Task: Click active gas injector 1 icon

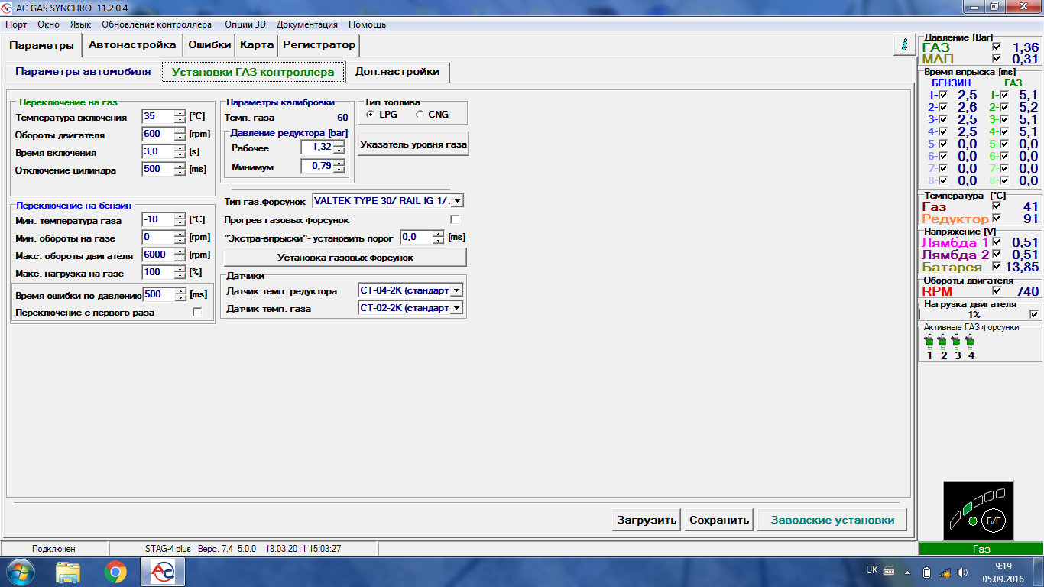Action: click(930, 341)
